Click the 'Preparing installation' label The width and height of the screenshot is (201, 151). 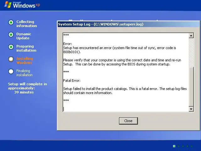click(26, 48)
